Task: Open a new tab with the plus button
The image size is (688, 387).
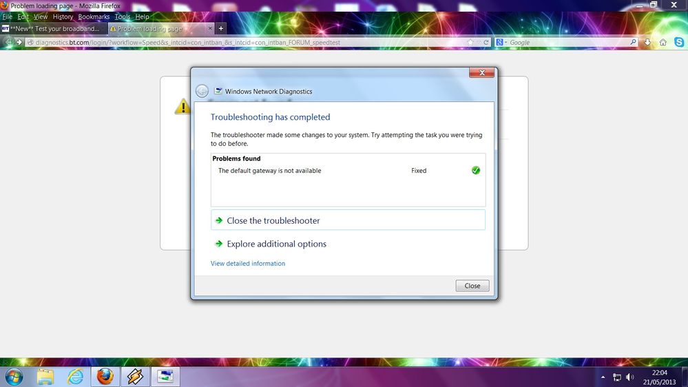Action: coord(220,28)
